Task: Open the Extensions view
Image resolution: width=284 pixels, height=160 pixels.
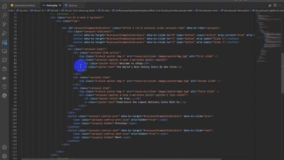Action: click(4, 42)
